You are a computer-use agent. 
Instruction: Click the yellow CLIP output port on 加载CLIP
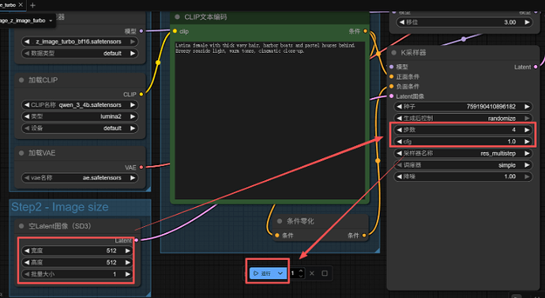[x=141, y=94]
